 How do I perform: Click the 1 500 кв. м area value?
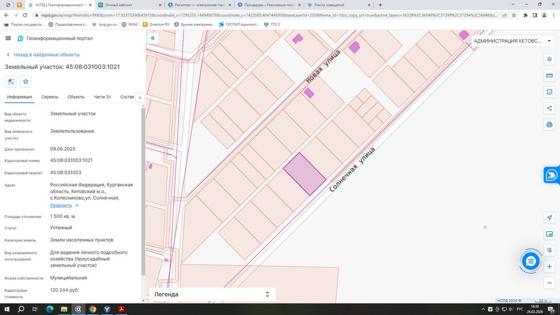tap(63, 217)
